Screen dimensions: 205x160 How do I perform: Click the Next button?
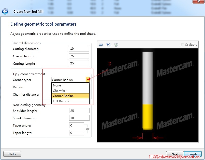[175, 154]
